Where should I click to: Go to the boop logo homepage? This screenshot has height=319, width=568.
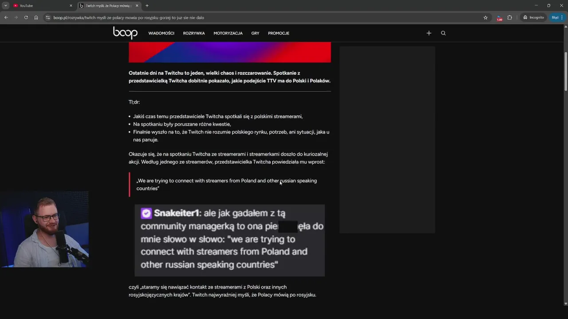[x=125, y=33]
